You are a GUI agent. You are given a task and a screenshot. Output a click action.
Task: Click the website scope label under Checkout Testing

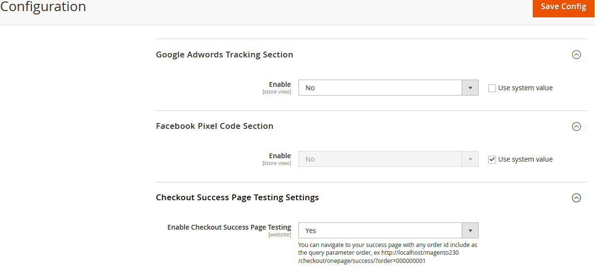[x=280, y=235]
